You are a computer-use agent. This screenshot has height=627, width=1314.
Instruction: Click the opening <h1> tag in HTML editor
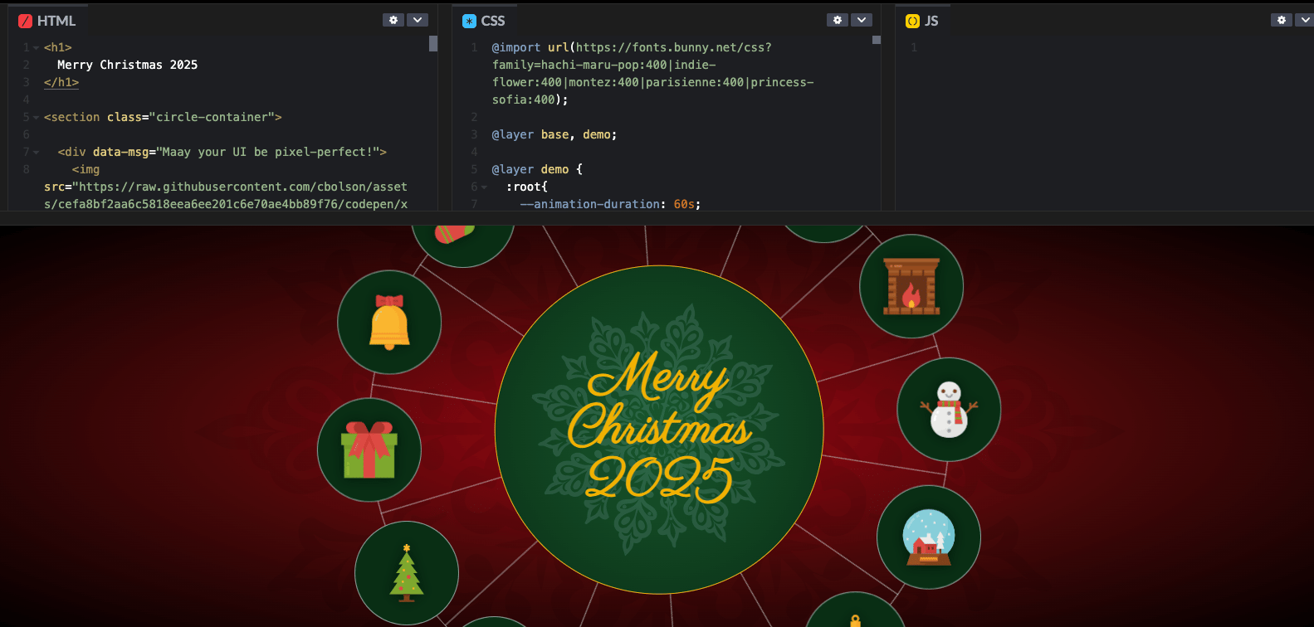58,47
